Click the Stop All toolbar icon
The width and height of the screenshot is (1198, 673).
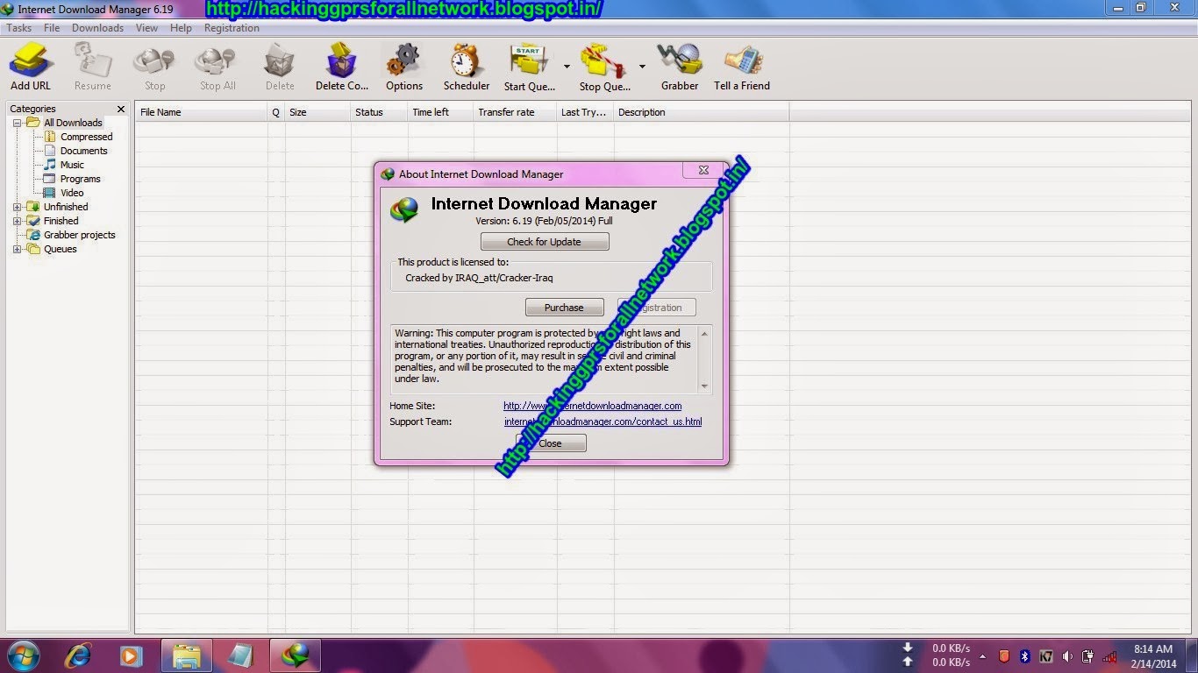[217, 67]
